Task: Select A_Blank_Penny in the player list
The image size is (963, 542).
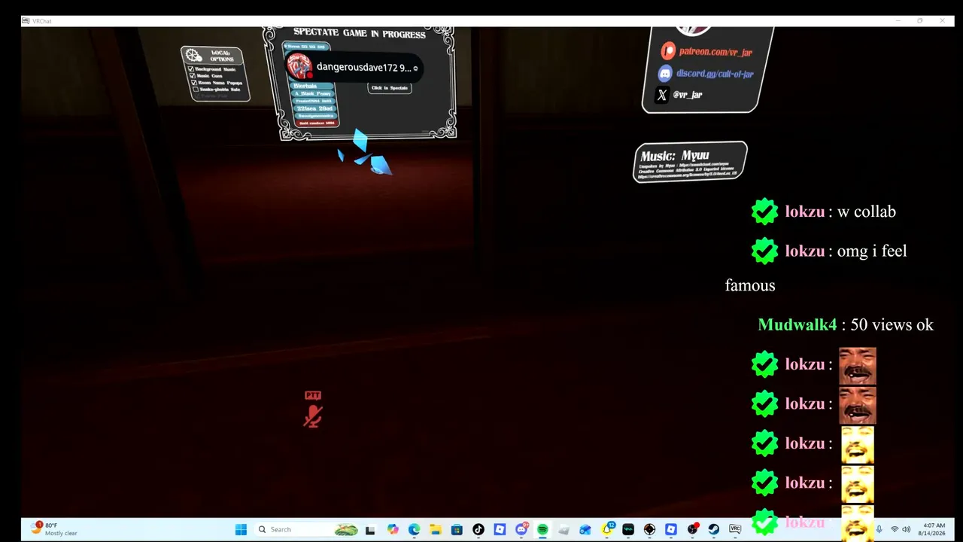Action: (313, 93)
